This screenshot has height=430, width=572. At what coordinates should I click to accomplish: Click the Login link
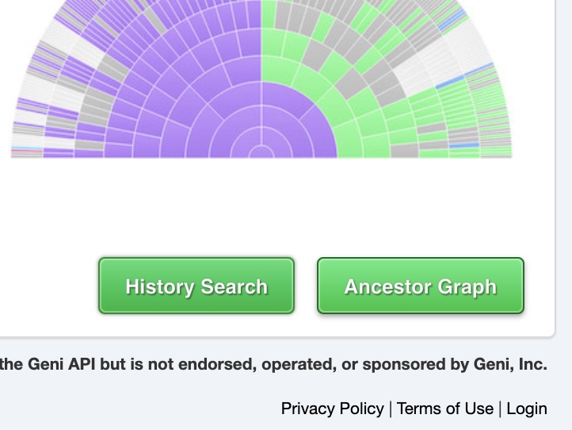tap(527, 409)
